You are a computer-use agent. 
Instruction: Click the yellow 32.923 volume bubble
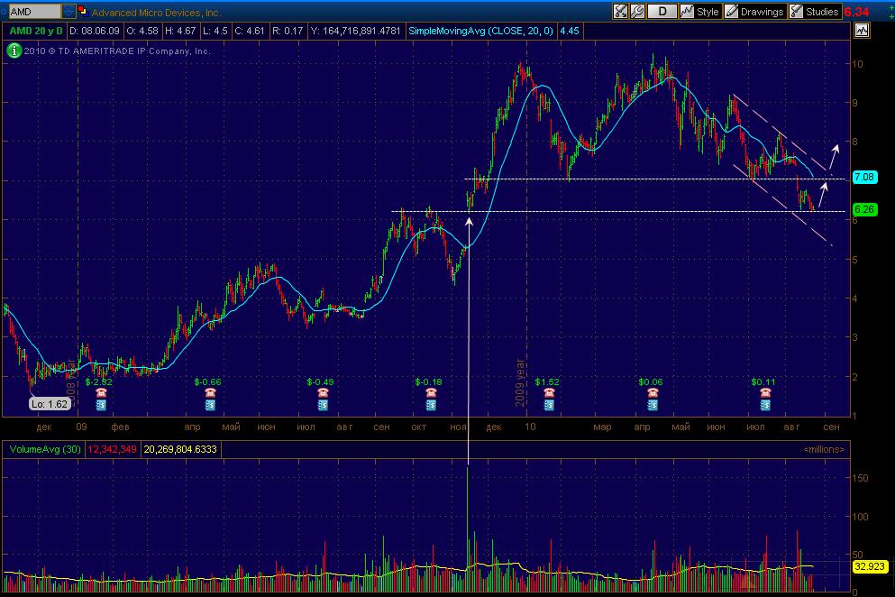[x=870, y=566]
